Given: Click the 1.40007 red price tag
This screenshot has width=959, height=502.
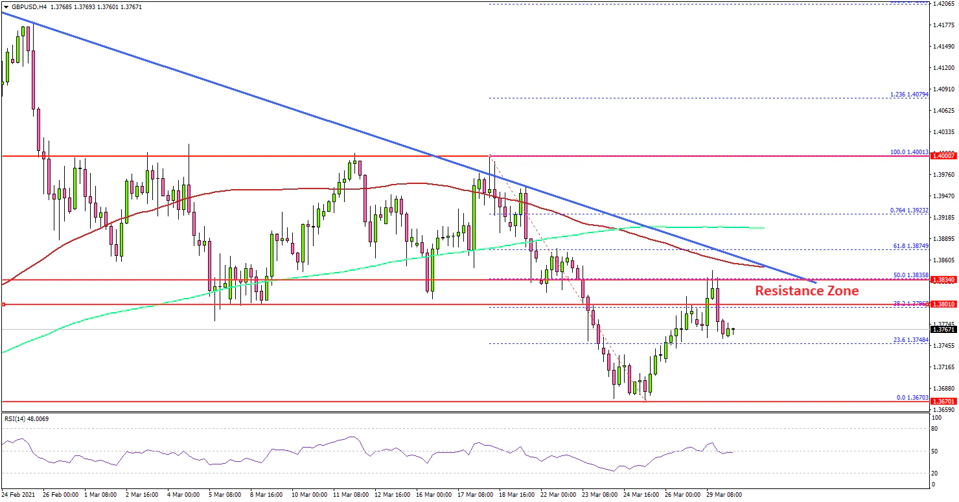Looking at the screenshot, I should click(943, 156).
